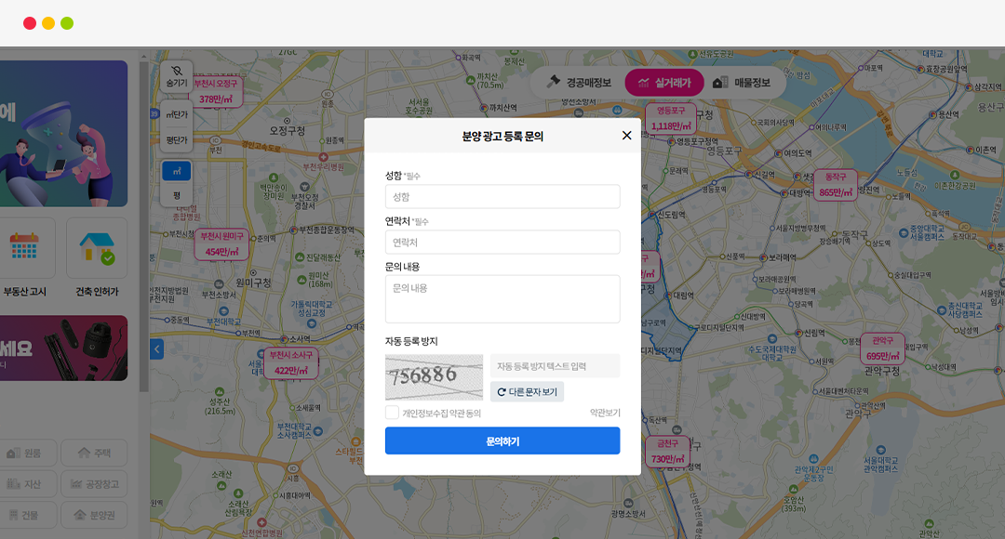The image size is (1005, 539).
Task: Close the 분양 광고 등록 문의 dialog
Action: 626,136
